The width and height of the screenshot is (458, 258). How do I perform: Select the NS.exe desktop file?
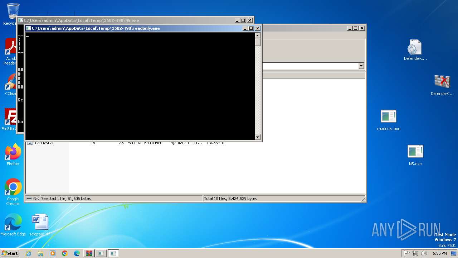415,155
